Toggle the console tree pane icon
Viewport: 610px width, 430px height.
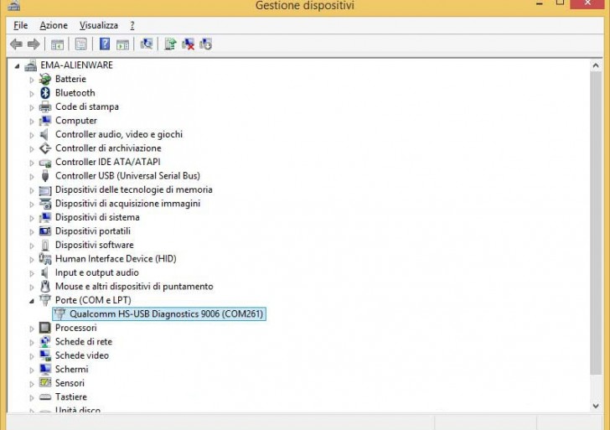coord(57,44)
